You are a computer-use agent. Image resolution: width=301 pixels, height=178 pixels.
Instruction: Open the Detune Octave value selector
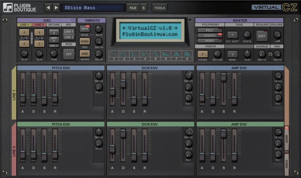(x=54, y=32)
